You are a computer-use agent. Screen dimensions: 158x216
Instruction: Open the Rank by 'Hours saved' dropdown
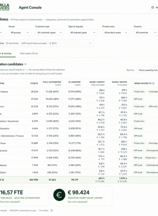point(147,70)
